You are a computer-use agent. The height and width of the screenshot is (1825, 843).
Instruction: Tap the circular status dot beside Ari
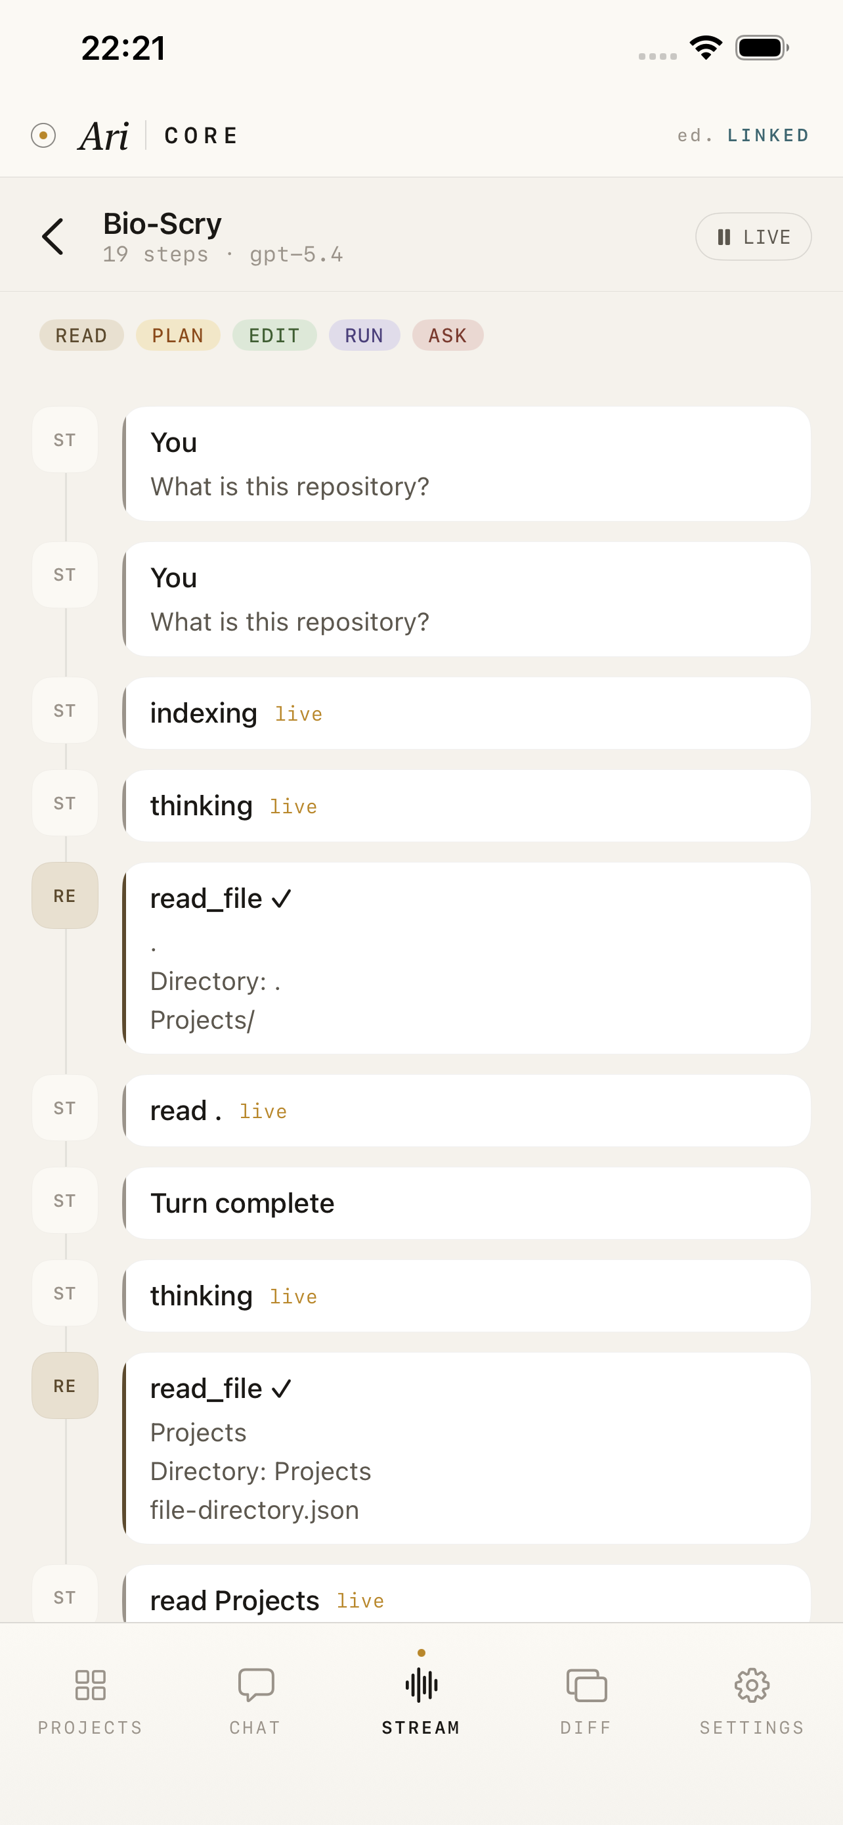(x=43, y=135)
